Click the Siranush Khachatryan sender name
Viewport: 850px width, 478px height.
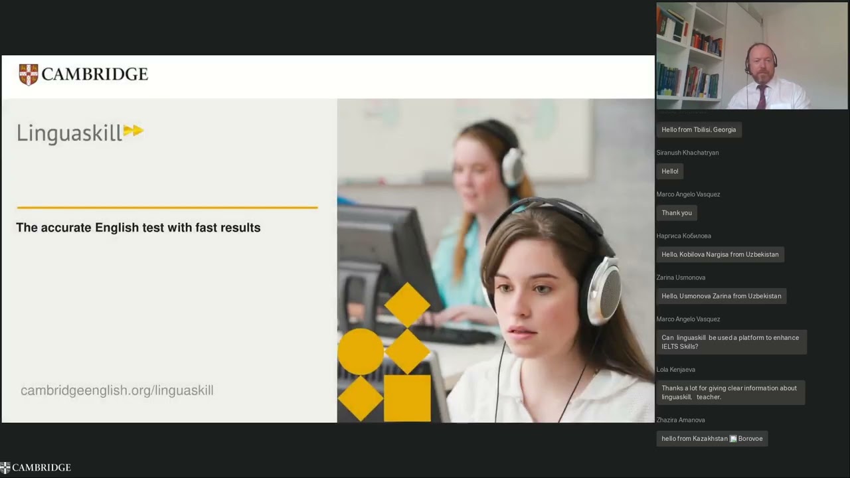pyautogui.click(x=687, y=153)
